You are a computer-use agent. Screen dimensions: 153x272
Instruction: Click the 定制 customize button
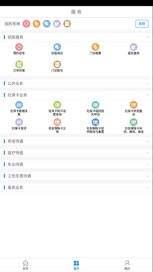tap(142, 24)
